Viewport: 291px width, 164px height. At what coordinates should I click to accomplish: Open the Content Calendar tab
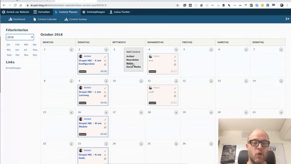(45, 19)
